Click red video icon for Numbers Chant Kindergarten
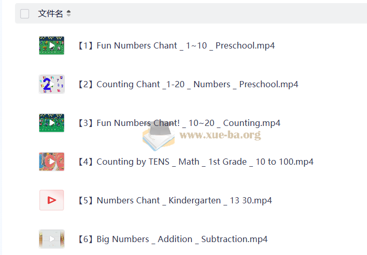 click(52, 200)
